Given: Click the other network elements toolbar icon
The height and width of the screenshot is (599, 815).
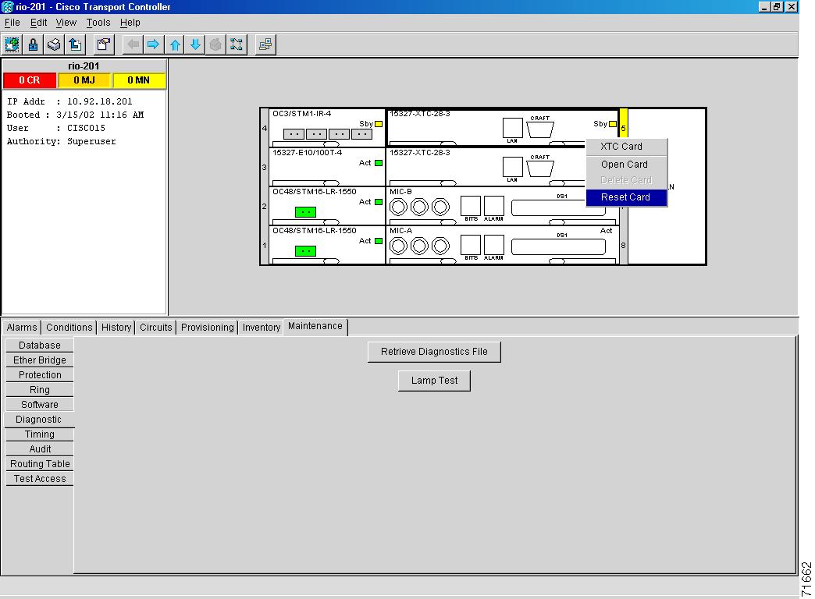Looking at the screenshot, I should [265, 44].
